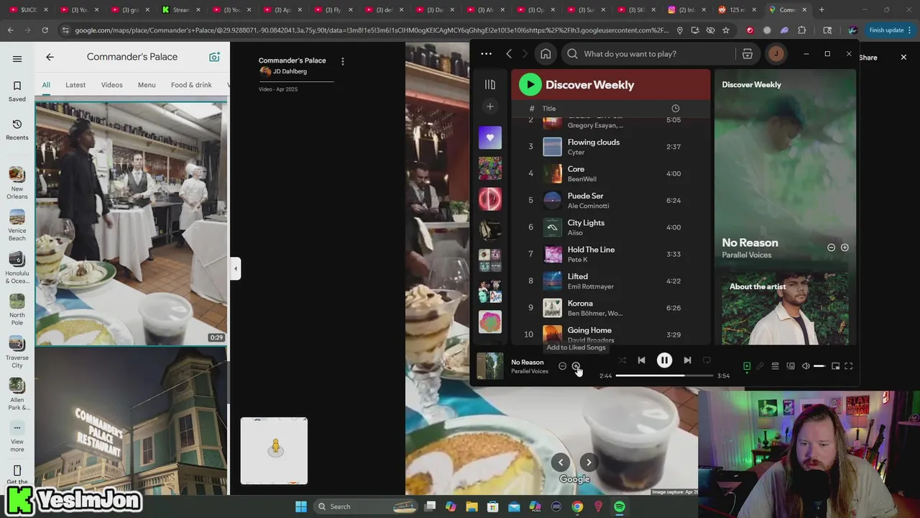Select the All photos tab

(x=46, y=85)
